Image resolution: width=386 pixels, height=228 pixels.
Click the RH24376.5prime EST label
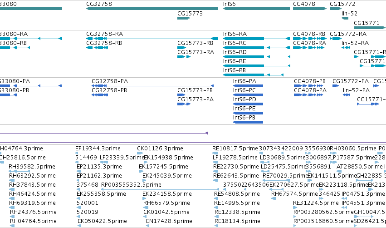(33, 213)
